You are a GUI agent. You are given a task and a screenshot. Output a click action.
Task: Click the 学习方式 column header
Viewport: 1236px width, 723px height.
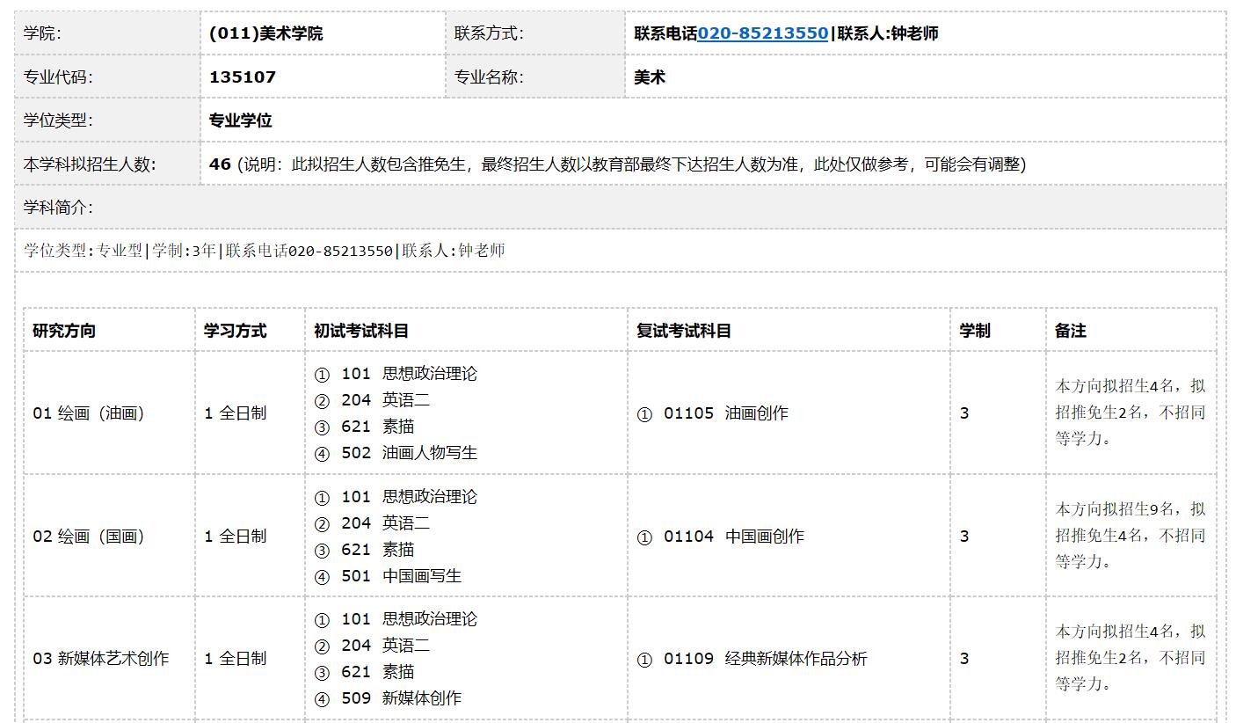235,331
